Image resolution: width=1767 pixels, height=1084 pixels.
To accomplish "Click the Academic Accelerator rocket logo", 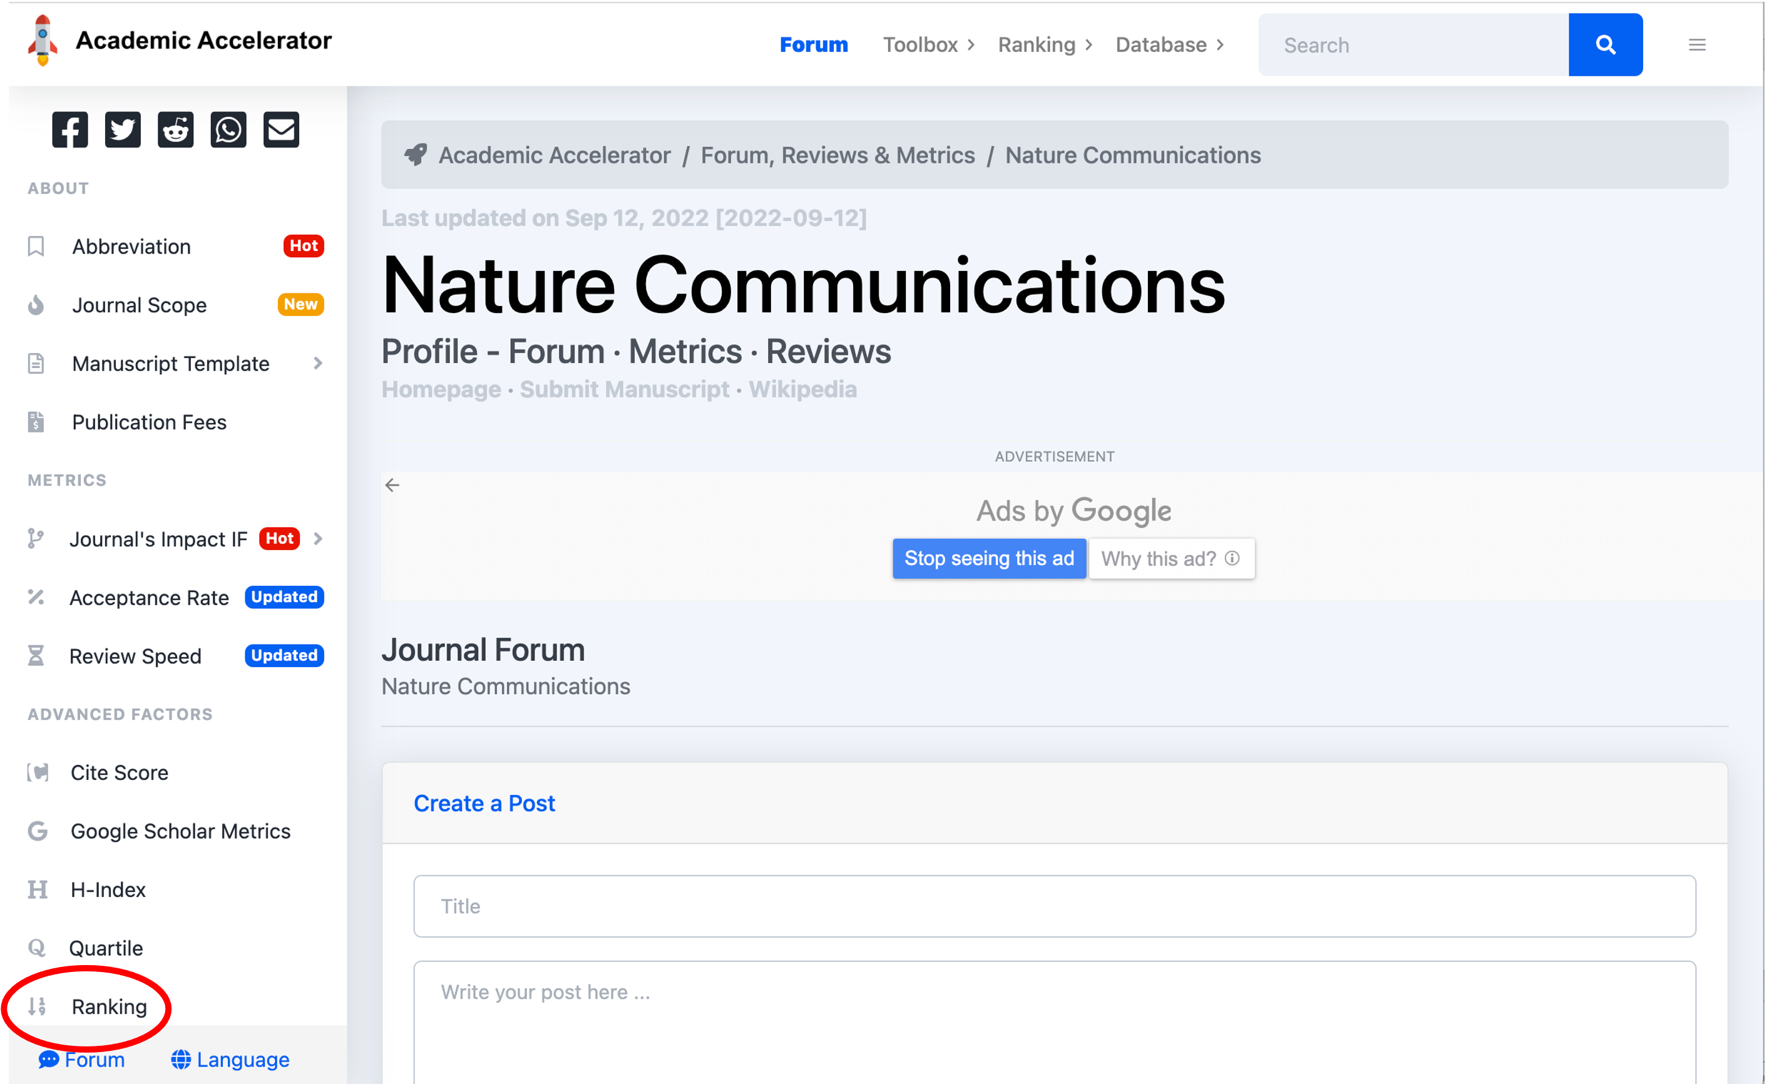I will coord(43,40).
